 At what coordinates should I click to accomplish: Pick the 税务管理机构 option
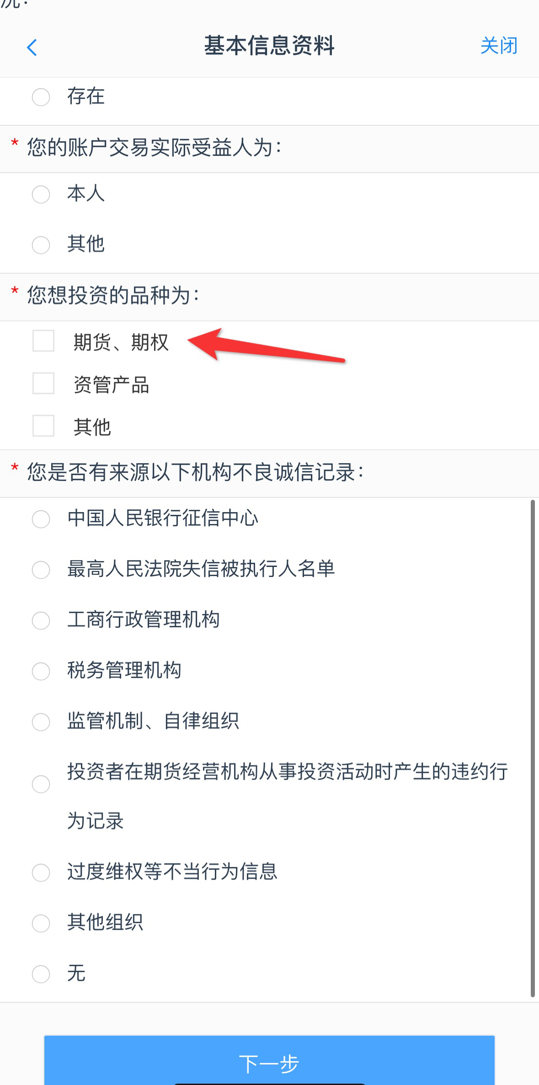click(41, 671)
